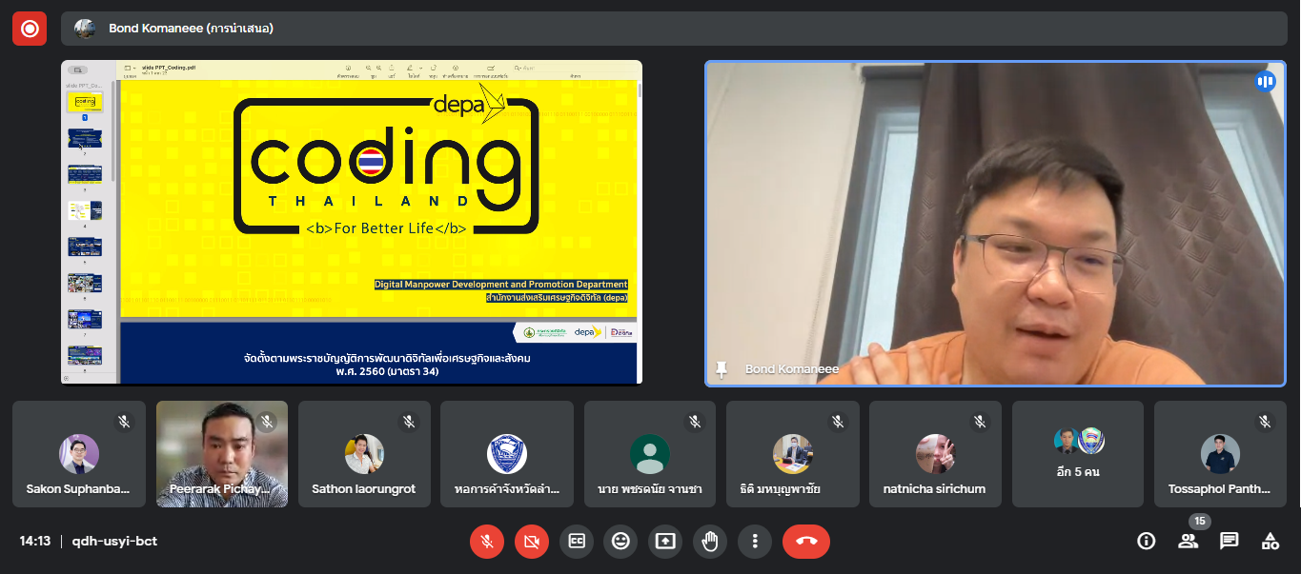Click the qdh-usyi-bct meeting code
This screenshot has width=1301, height=574.
pos(114,542)
